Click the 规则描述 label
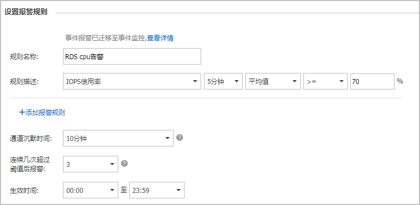Viewport: 420px width, 205px height. tap(24, 82)
